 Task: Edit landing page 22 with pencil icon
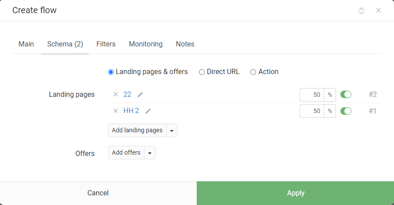(x=140, y=95)
